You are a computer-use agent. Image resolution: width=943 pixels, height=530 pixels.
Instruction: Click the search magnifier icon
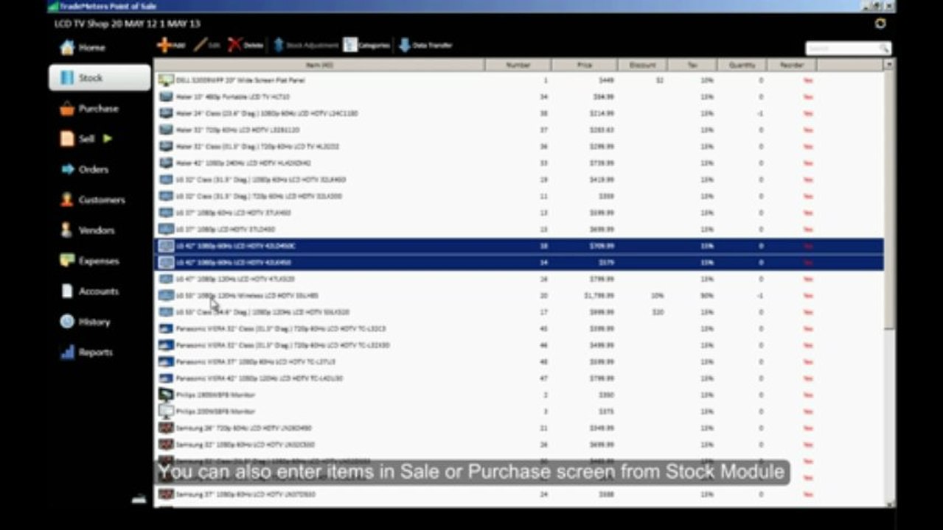(884, 49)
